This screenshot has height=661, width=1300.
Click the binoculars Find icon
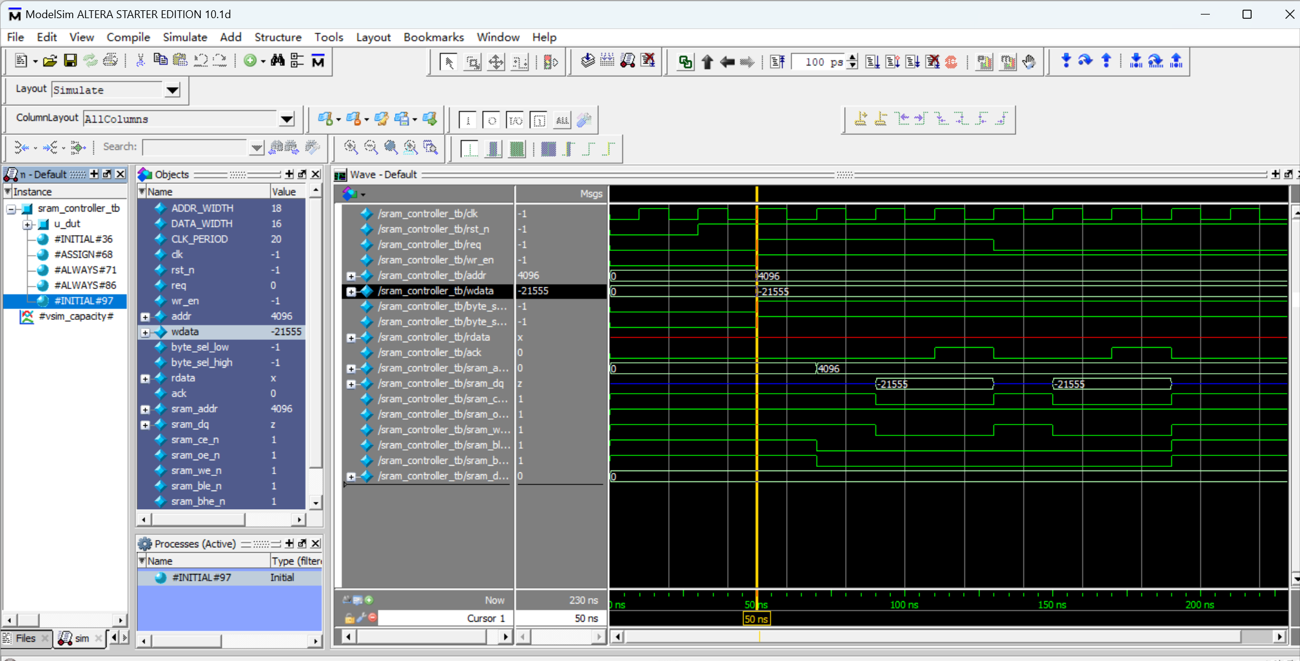point(278,60)
